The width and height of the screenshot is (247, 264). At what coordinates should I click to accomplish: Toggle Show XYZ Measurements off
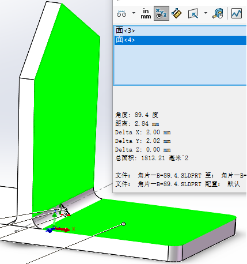pyautogui.click(x=161, y=13)
